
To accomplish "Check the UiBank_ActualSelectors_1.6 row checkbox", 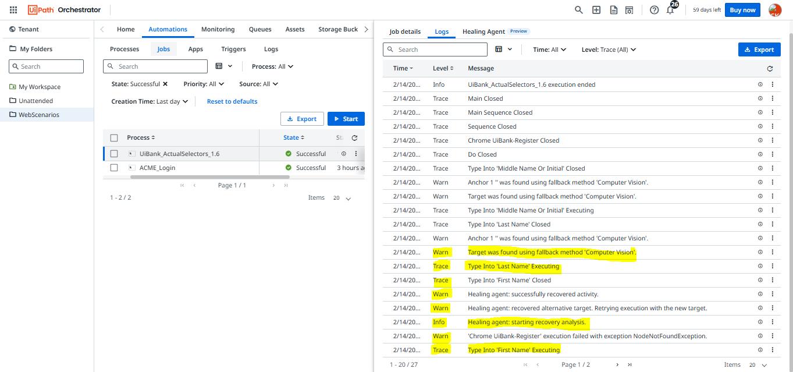I will pos(114,153).
